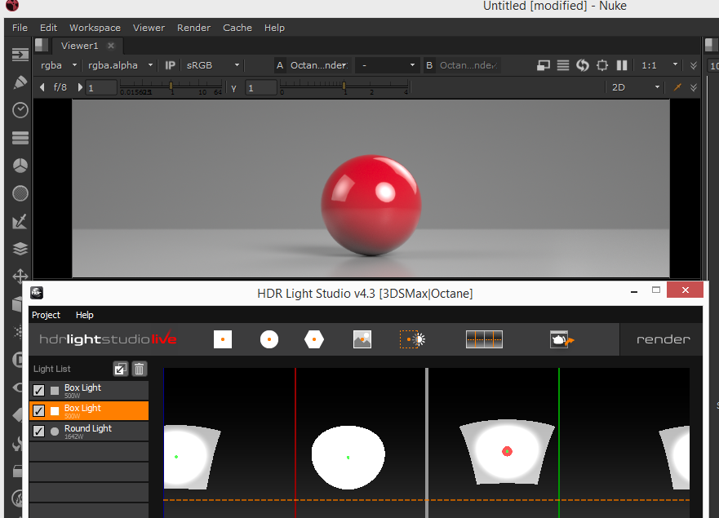Open the rgba.alpha channel dropdown
This screenshot has width=719, height=518.
click(120, 65)
